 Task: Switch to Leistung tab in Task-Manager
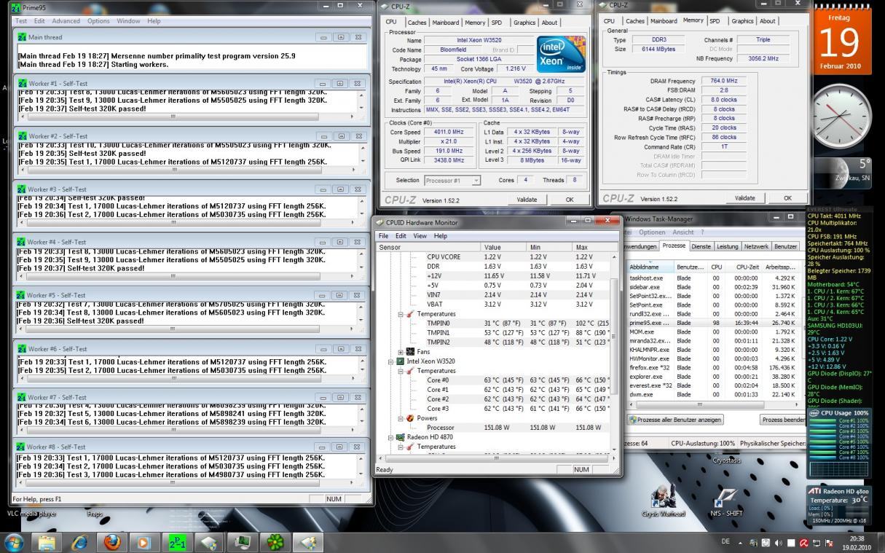[x=727, y=246]
